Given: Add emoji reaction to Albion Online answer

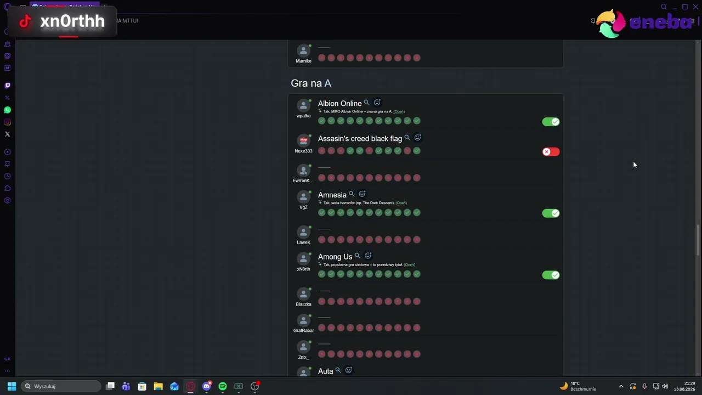Looking at the screenshot, I should point(377,103).
